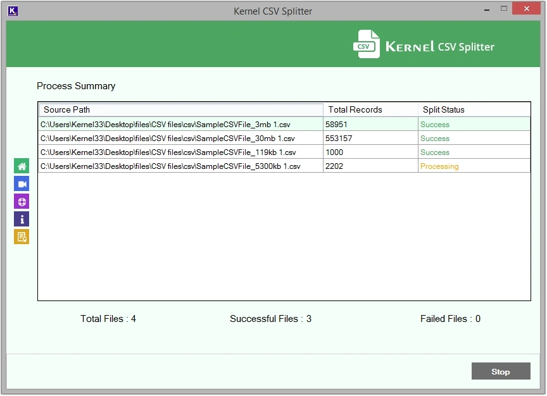
Task: Open the yellow license certificate icon
Action: (x=22, y=237)
